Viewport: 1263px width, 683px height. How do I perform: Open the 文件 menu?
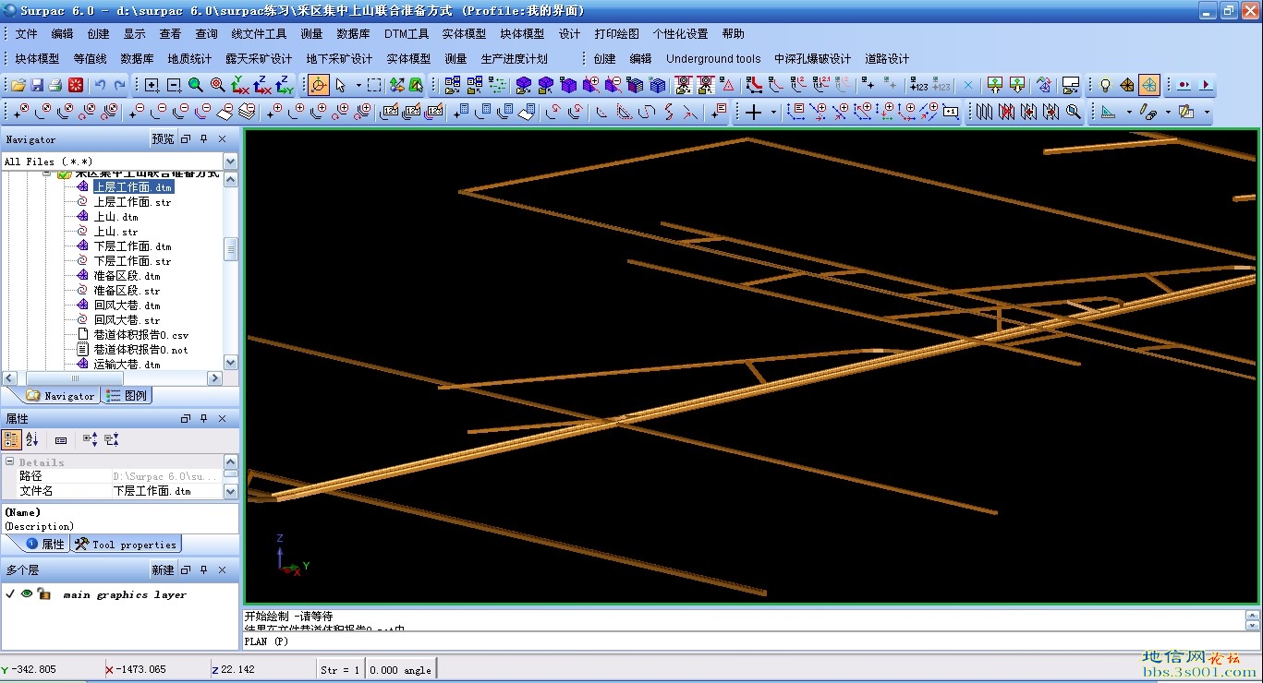(27, 33)
